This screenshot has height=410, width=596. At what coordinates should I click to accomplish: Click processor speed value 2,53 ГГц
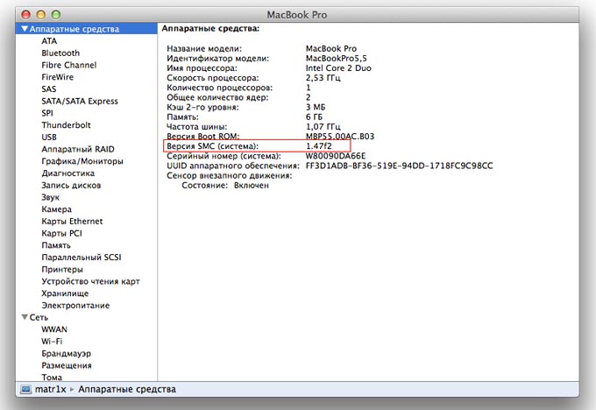pos(323,78)
